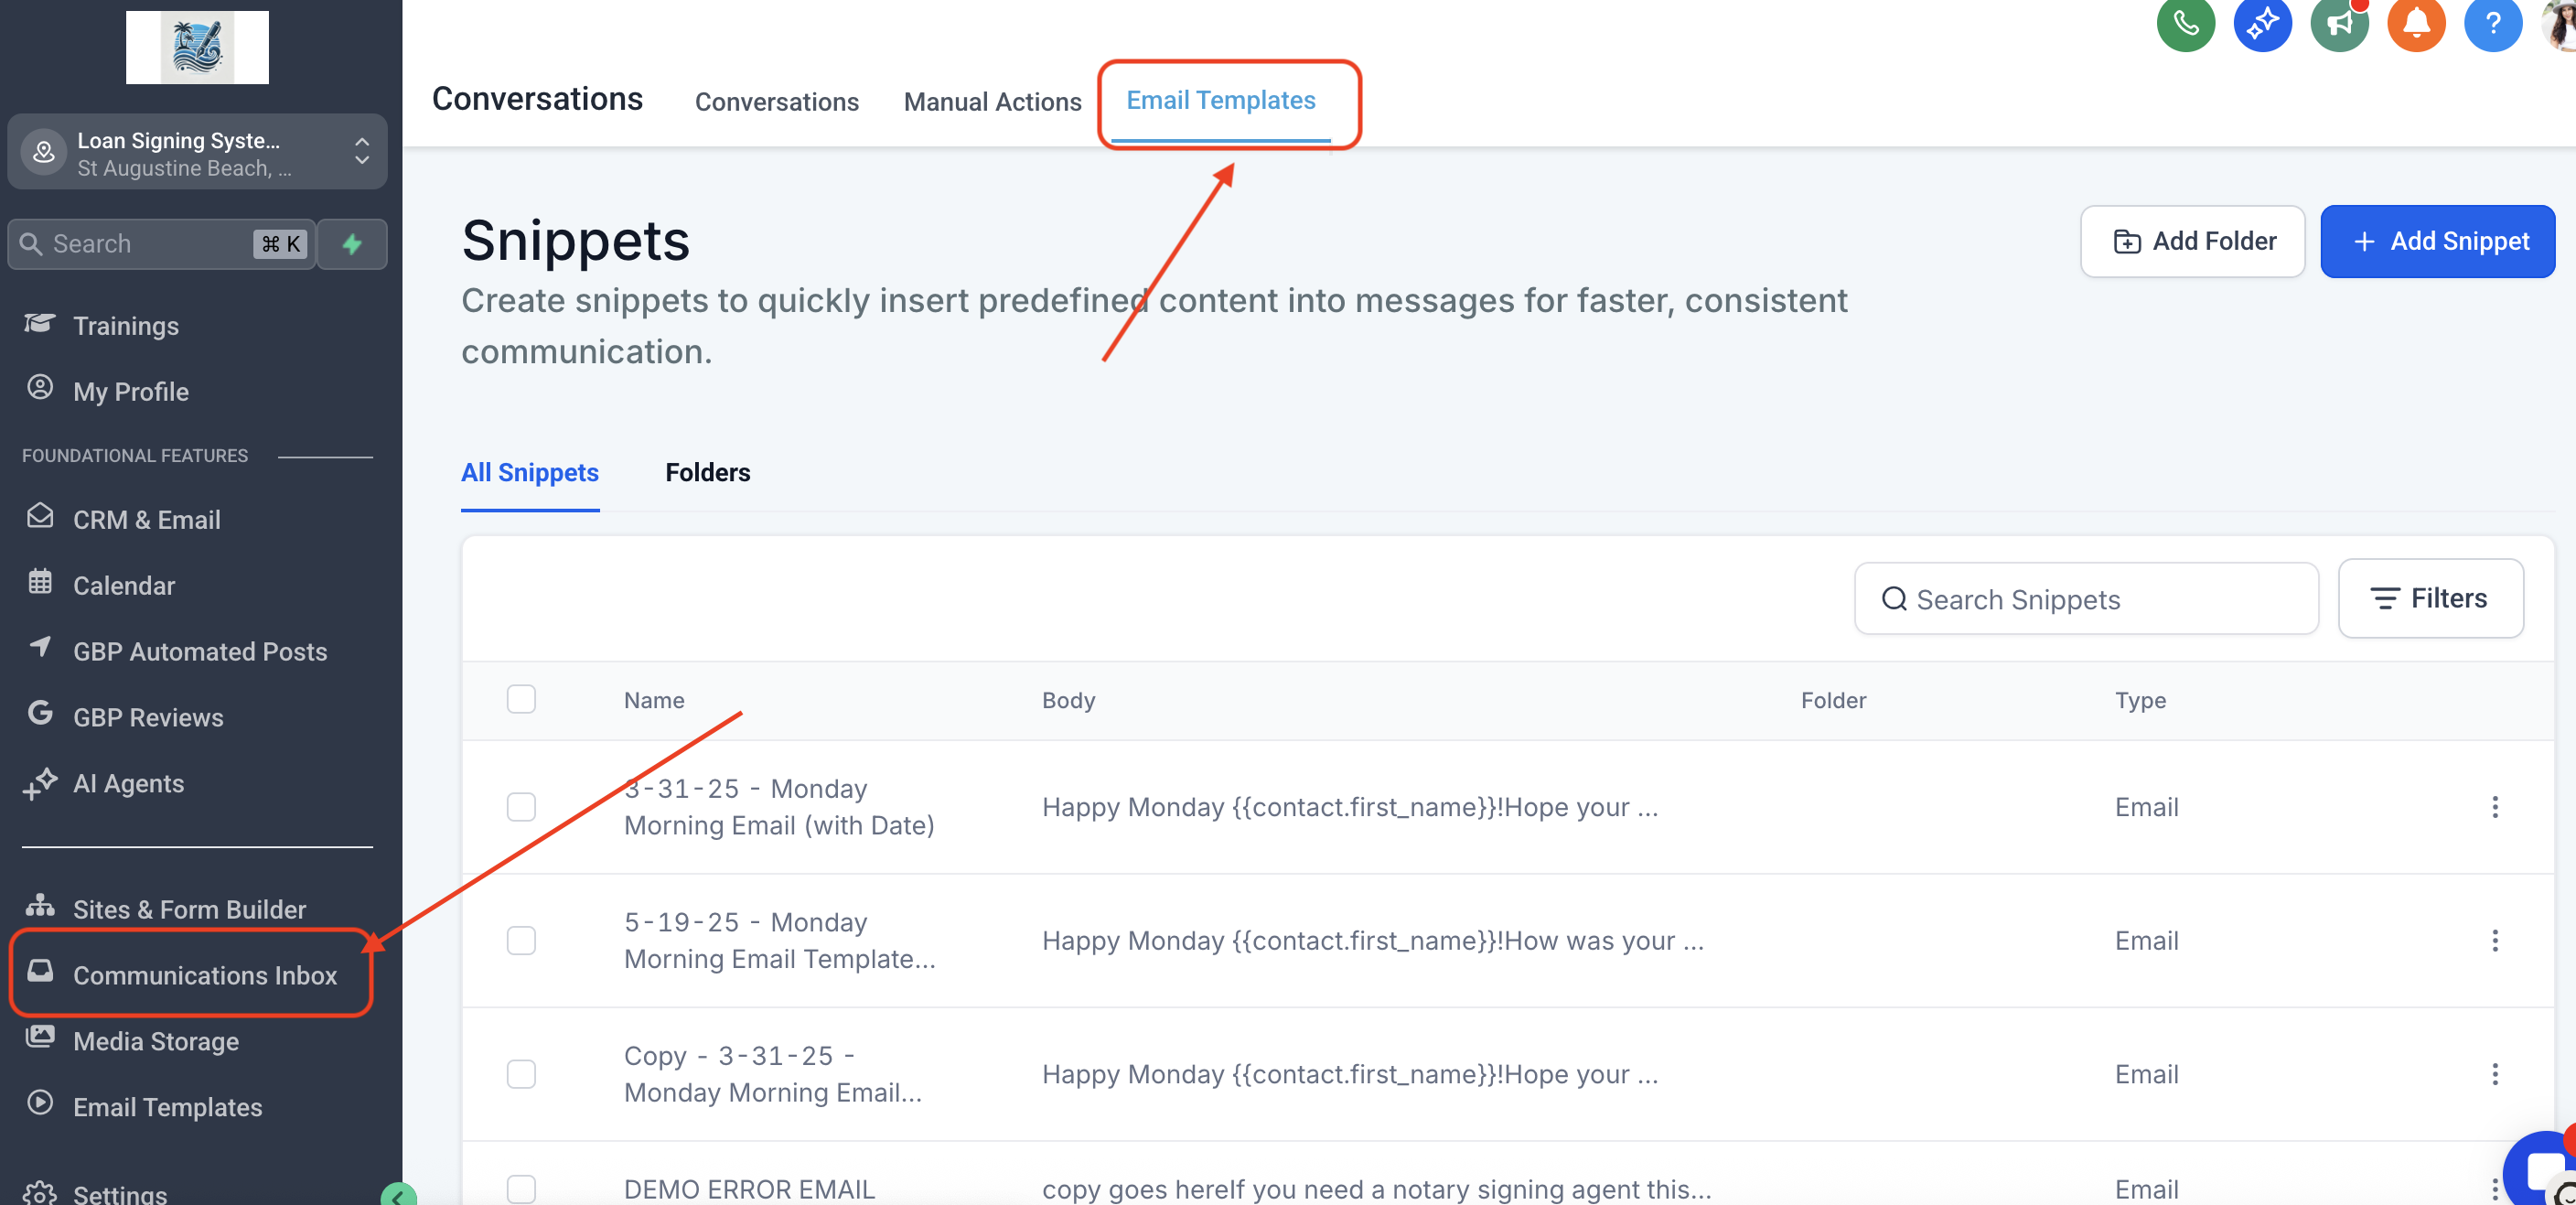Open the My Profile sidebar link
This screenshot has width=2576, height=1205.
(131, 391)
